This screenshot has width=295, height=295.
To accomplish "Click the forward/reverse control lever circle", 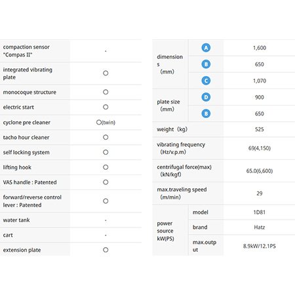I will (106, 201).
